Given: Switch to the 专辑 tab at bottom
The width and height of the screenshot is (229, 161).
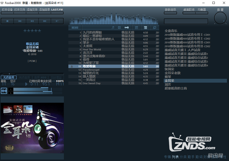Looking at the screenshot, I should pos(167,157).
